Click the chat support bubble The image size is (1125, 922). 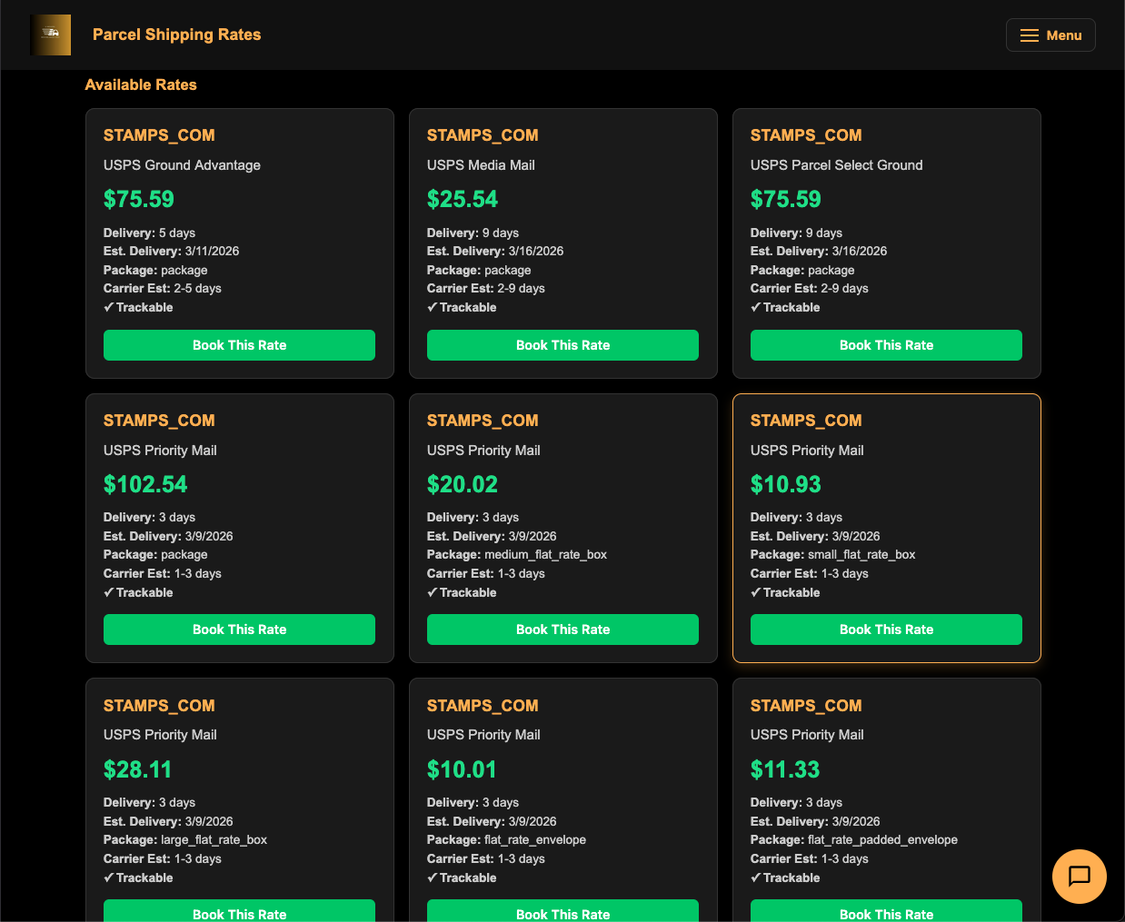click(x=1079, y=876)
